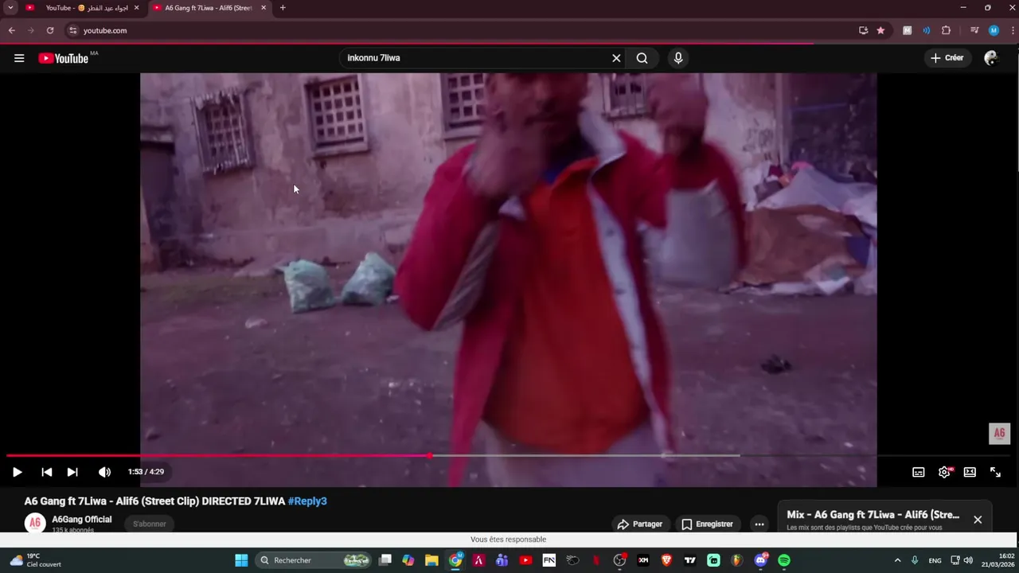1019x573 pixels.
Task: Open the weather widget 19°C Ciel couvert
Action: (36, 560)
